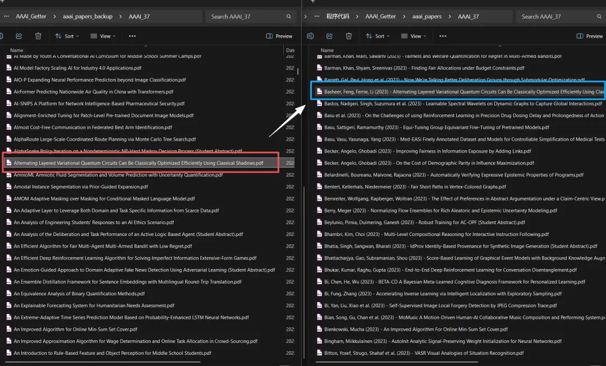Click rename icon in right window toolbar
Viewport: 606px width, 366px height.
pos(310,36)
